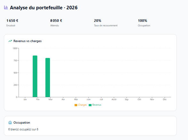Click the "500" y-axis tick label
The image size is (188, 140).
15,73
